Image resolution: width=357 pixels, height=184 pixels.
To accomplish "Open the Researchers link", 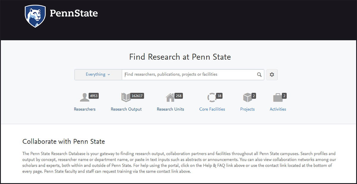I will (x=85, y=109).
